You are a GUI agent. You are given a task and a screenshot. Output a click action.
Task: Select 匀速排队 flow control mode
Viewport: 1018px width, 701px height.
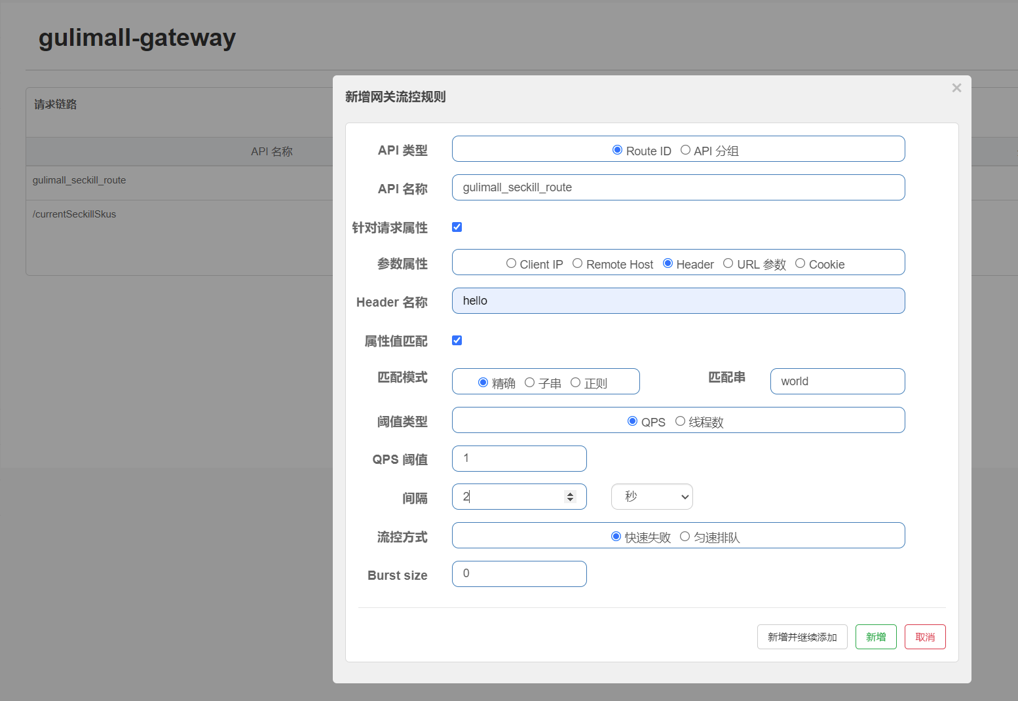point(685,537)
